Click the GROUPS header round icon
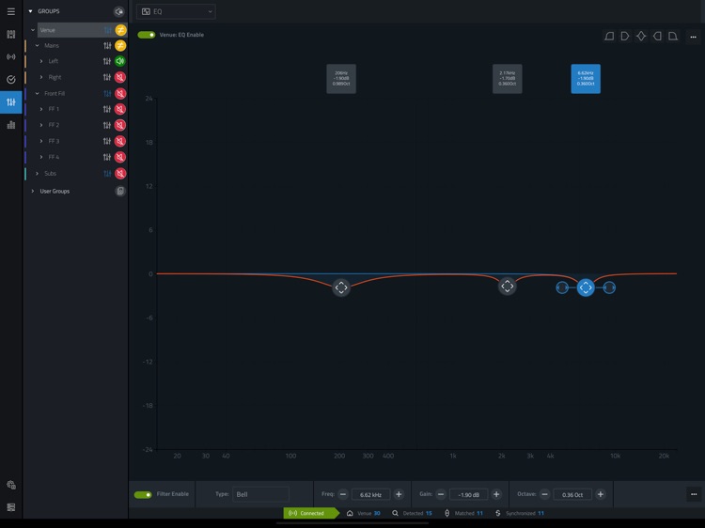The width and height of the screenshot is (705, 528). point(118,11)
